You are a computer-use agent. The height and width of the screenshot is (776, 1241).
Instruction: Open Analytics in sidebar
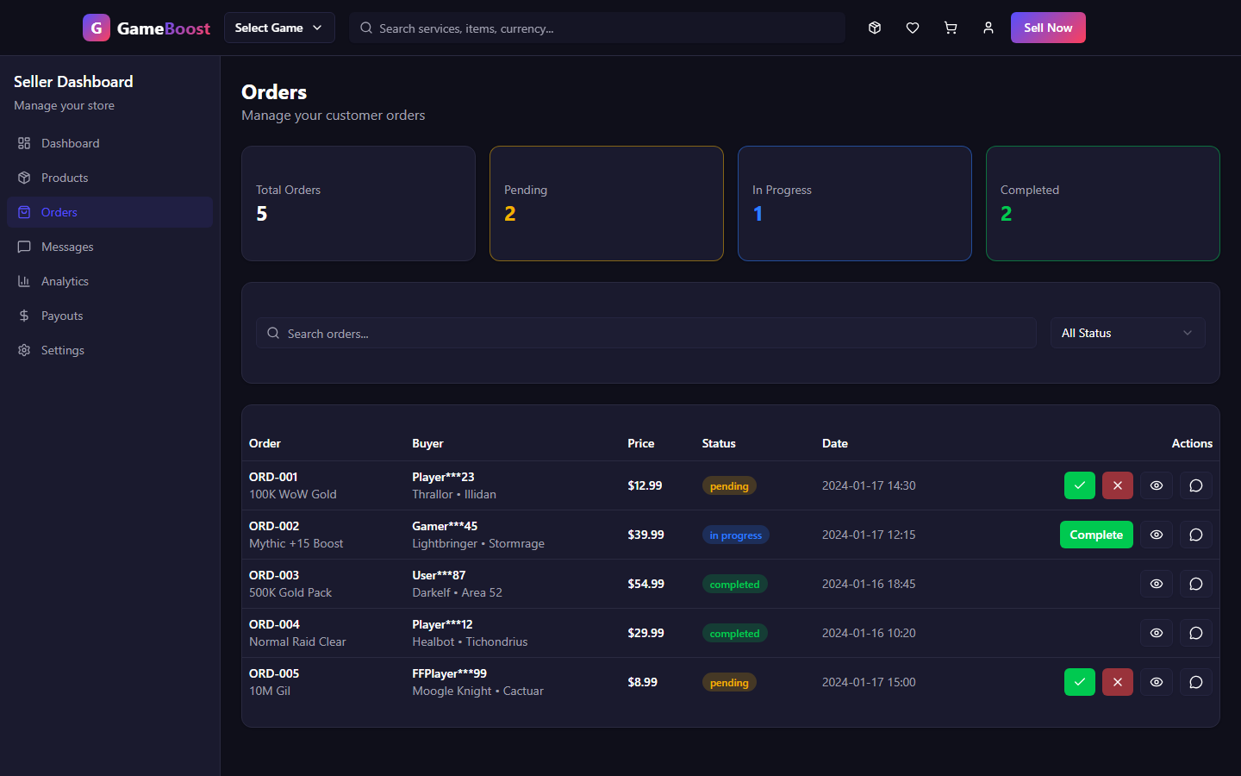tap(109, 281)
